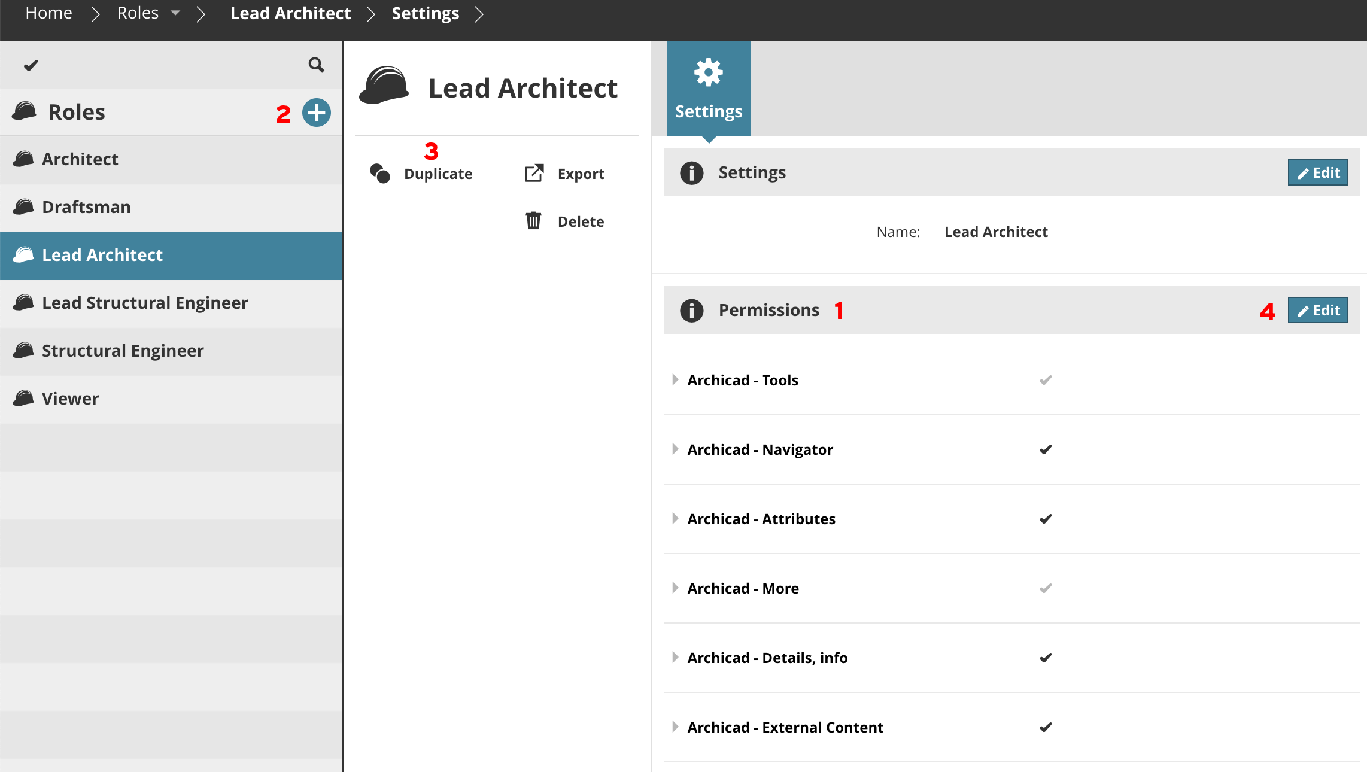This screenshot has height=772, width=1367.
Task: Select the Lead Structural Engineer role
Action: [171, 303]
